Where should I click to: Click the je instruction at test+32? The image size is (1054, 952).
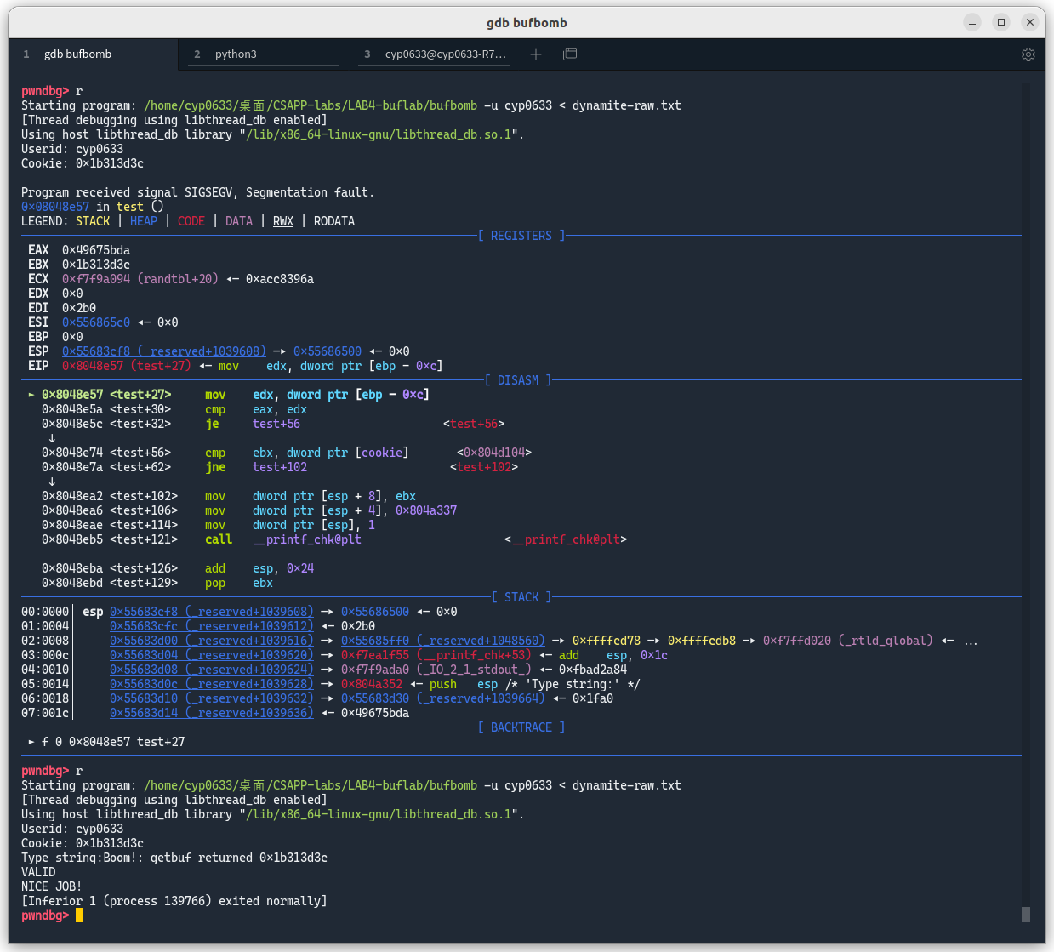point(212,424)
